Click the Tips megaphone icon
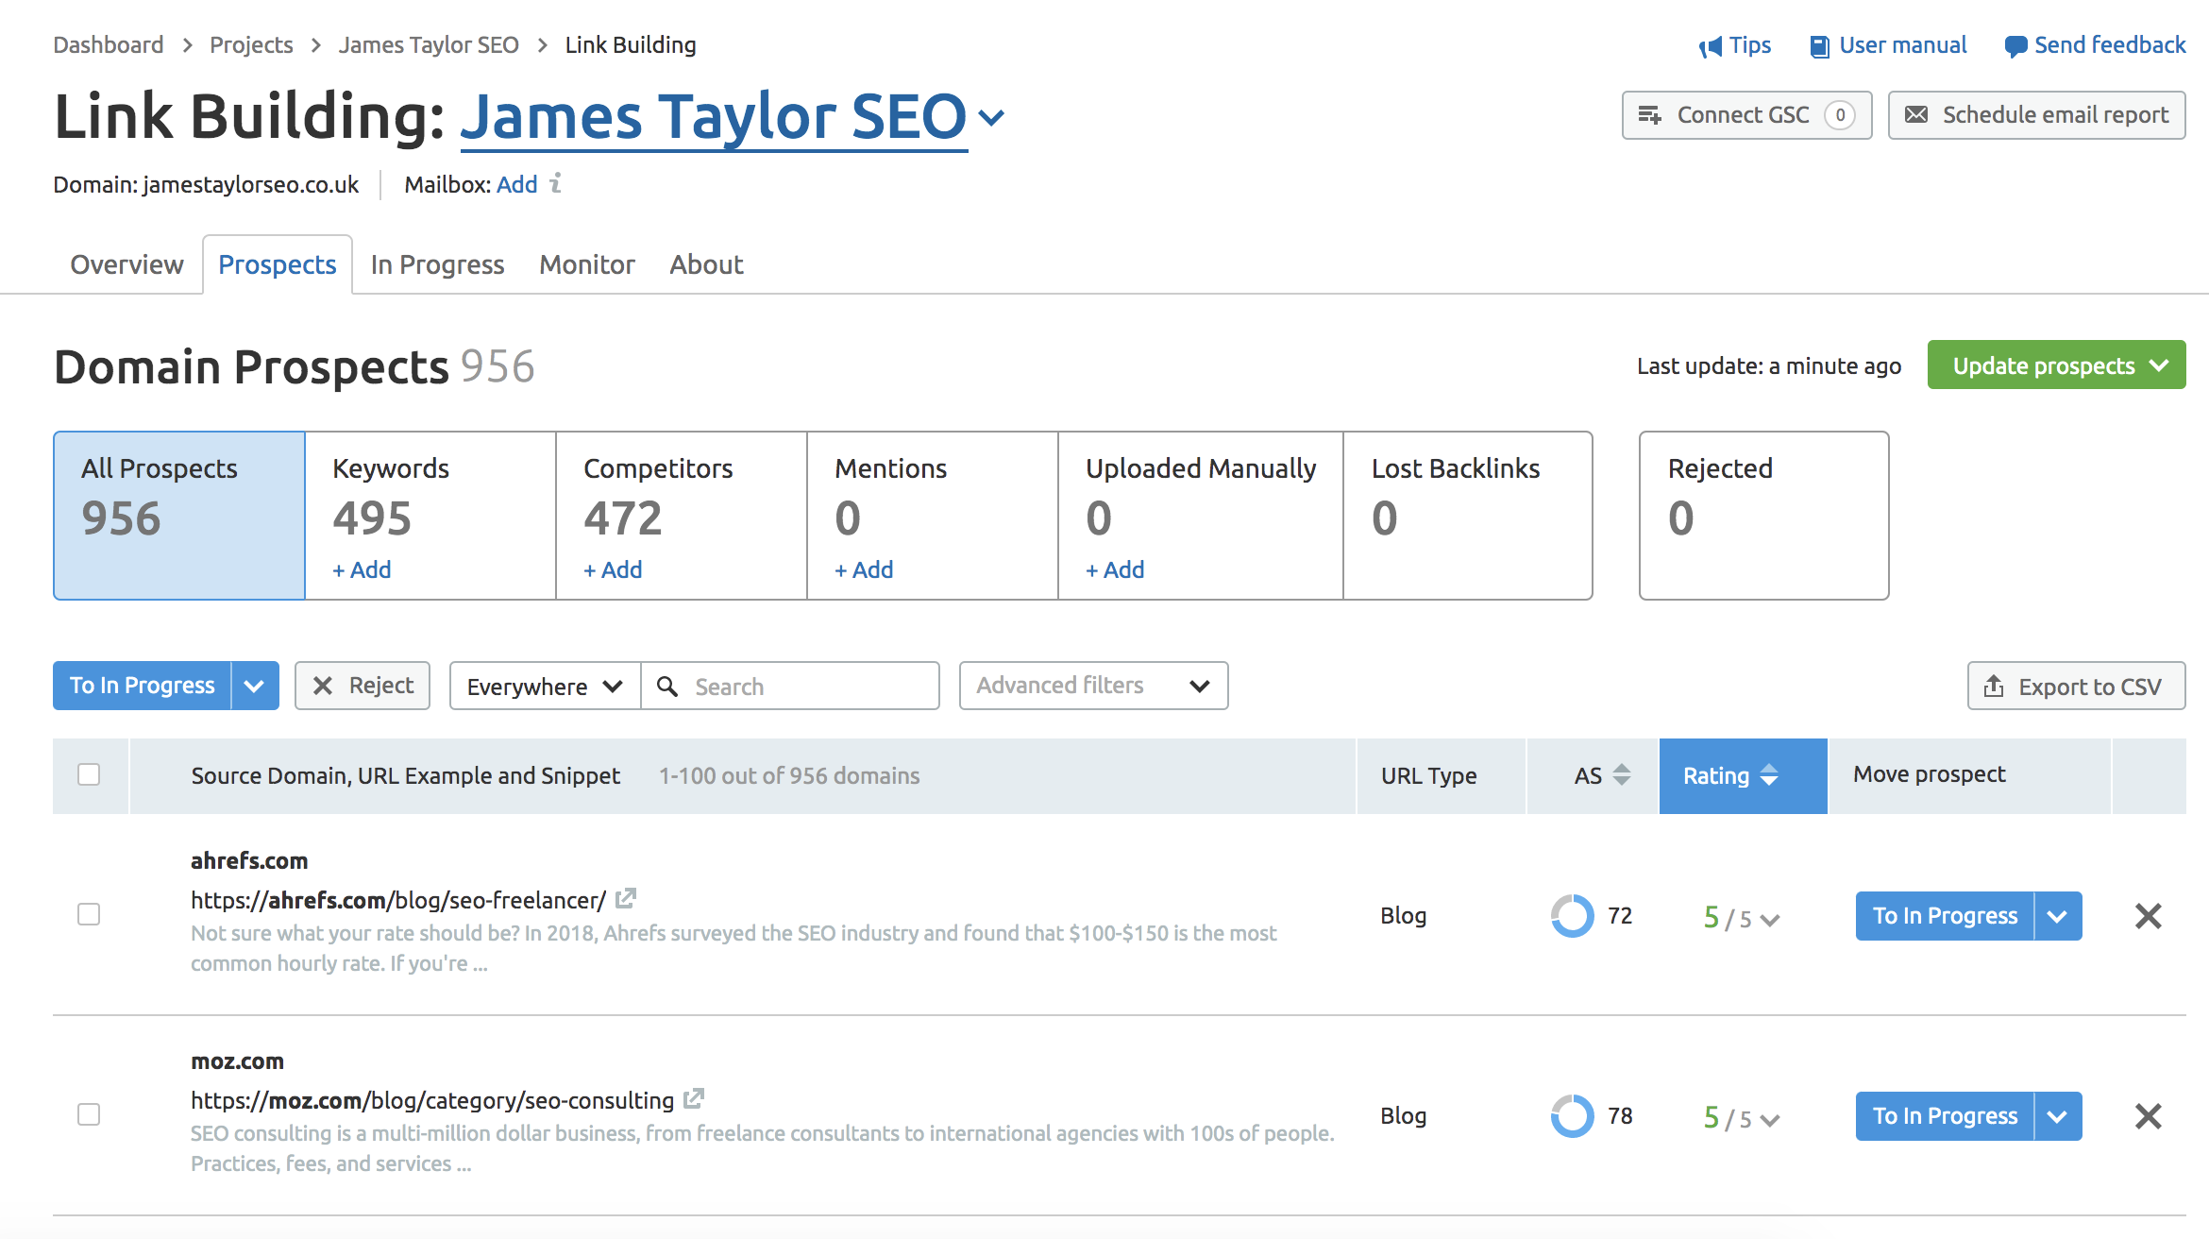Image resolution: width=2209 pixels, height=1239 pixels. click(x=1710, y=46)
